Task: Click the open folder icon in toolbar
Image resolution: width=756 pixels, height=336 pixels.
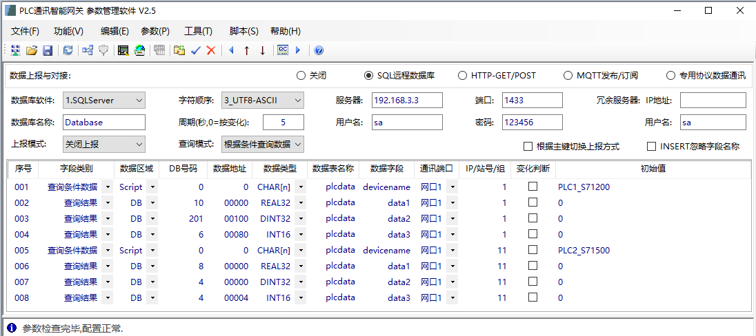Action: (32, 50)
